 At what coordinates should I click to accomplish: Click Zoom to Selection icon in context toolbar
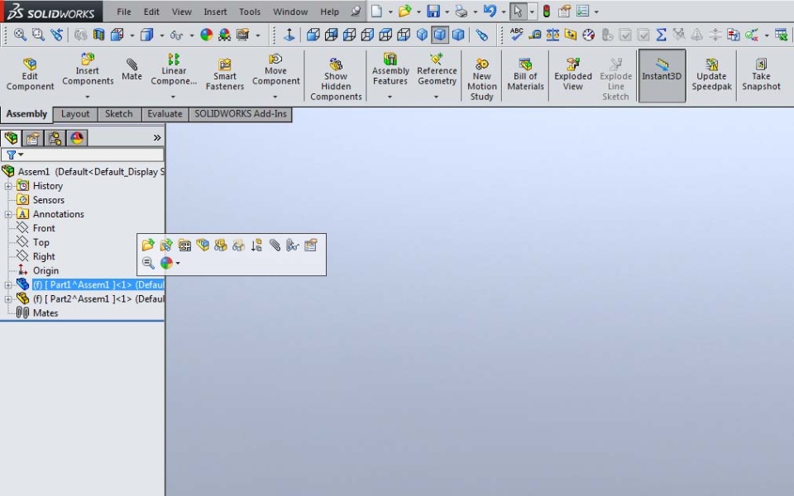(148, 263)
